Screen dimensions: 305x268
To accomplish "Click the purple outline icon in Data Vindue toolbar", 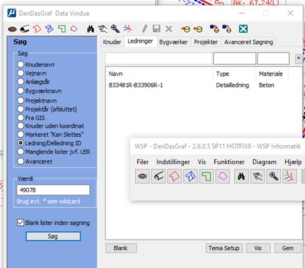I will (x=74, y=29).
